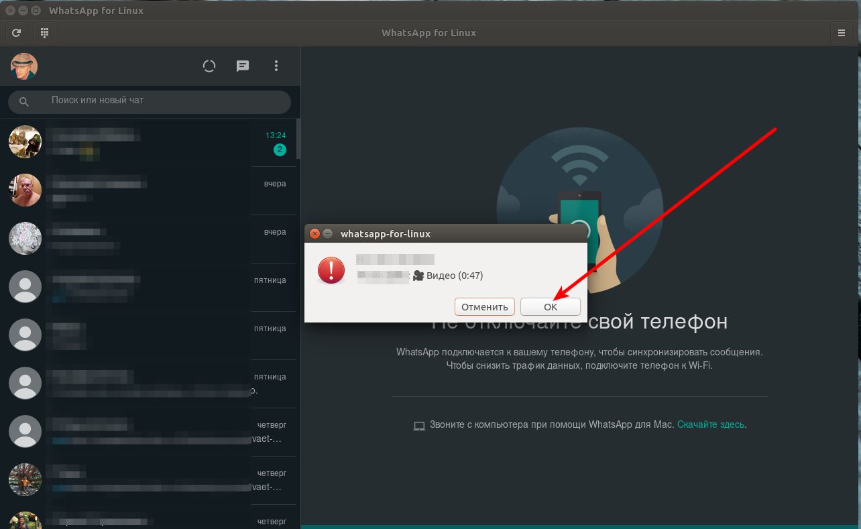Click OK in whatsapp-for-linux dialog
The width and height of the screenshot is (861, 529).
tap(551, 306)
